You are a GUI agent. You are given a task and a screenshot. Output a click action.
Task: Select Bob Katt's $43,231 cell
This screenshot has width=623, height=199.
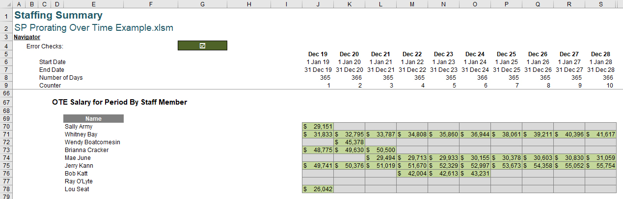[x=475, y=173]
